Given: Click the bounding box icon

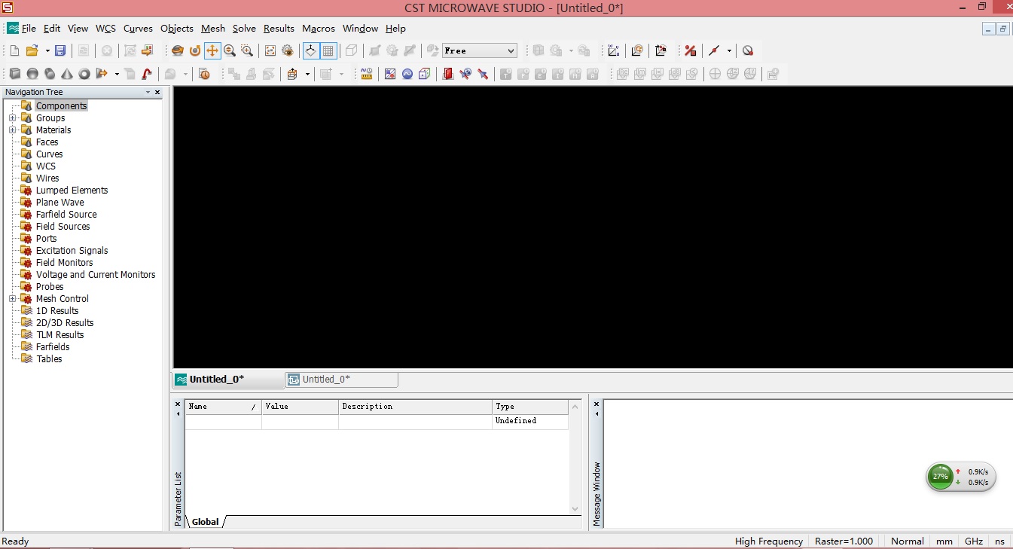Looking at the screenshot, I should point(292,74).
